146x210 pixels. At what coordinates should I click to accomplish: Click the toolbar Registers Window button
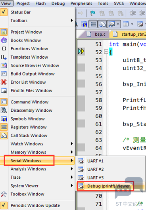point(93,24)
